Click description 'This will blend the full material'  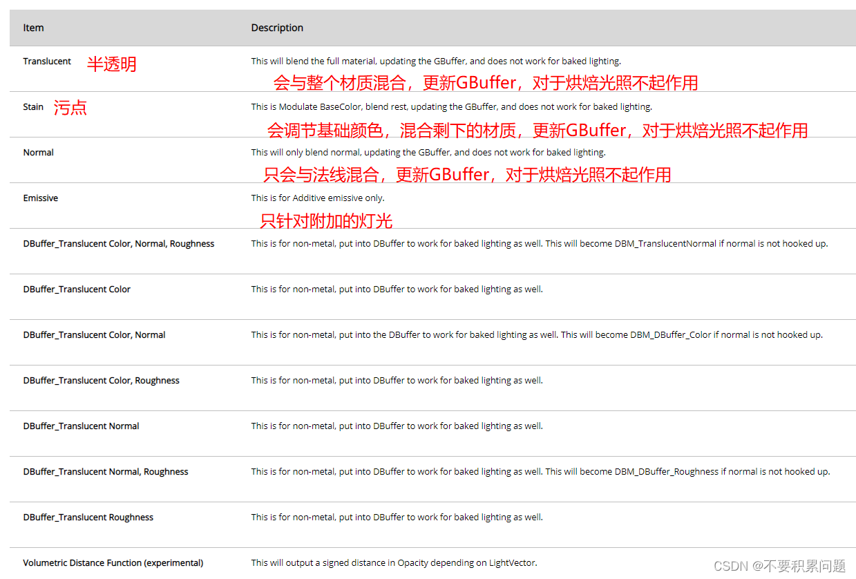436,61
